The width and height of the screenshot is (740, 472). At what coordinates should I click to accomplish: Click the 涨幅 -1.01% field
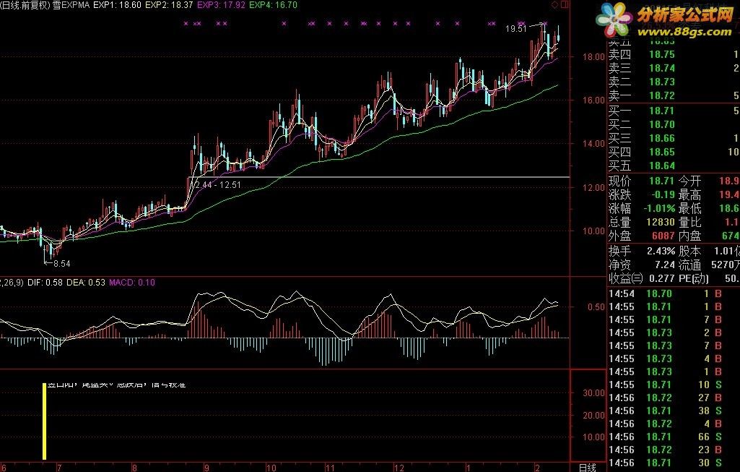[642, 208]
